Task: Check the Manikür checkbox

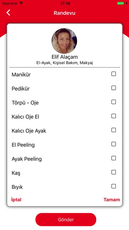Action: pyautogui.click(x=114, y=74)
